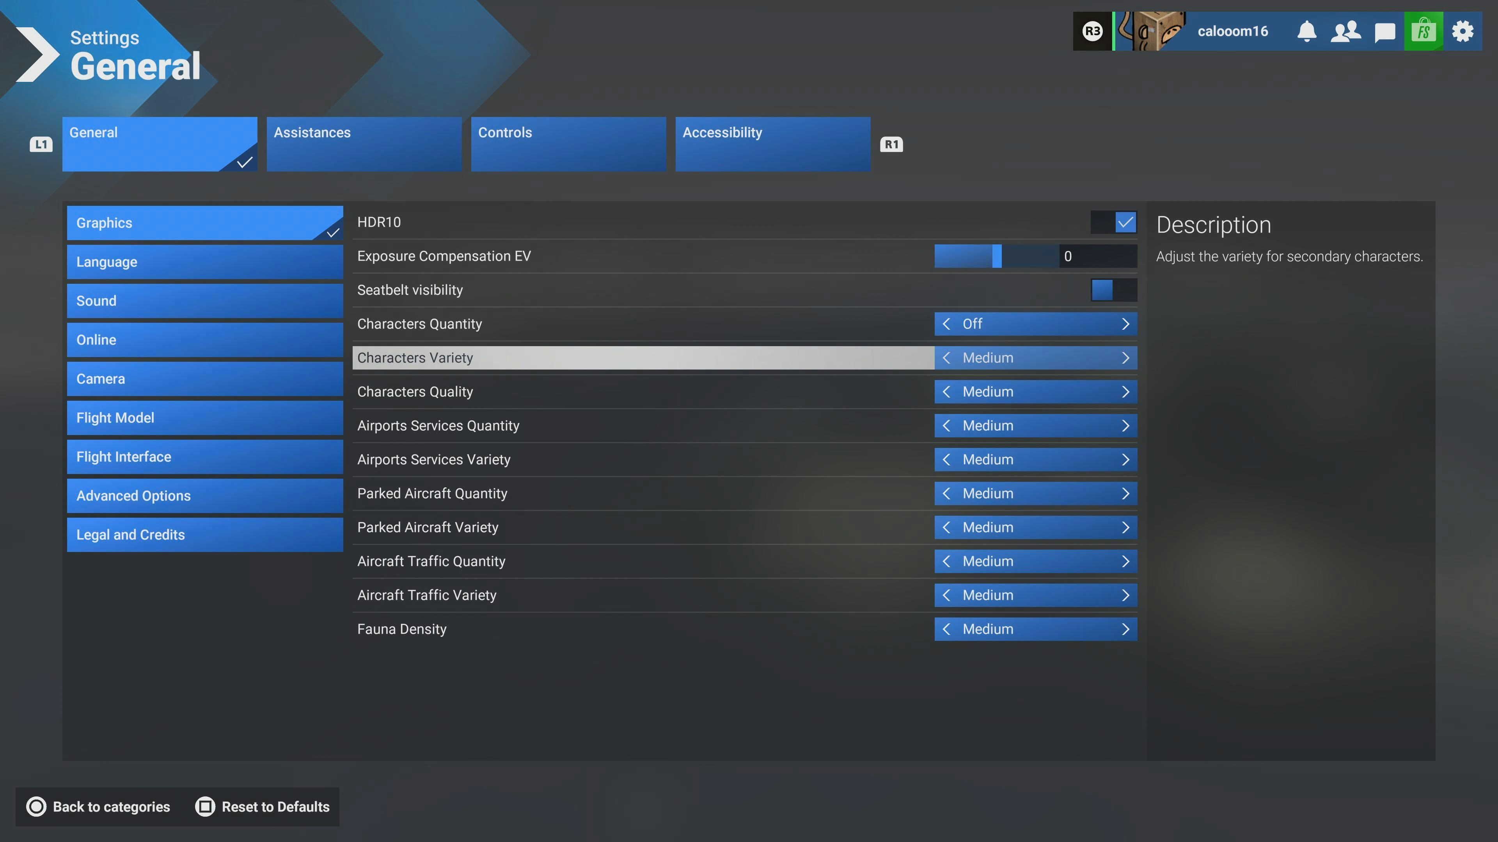Image resolution: width=1498 pixels, height=842 pixels.
Task: Click the settings gear icon
Action: click(1462, 31)
